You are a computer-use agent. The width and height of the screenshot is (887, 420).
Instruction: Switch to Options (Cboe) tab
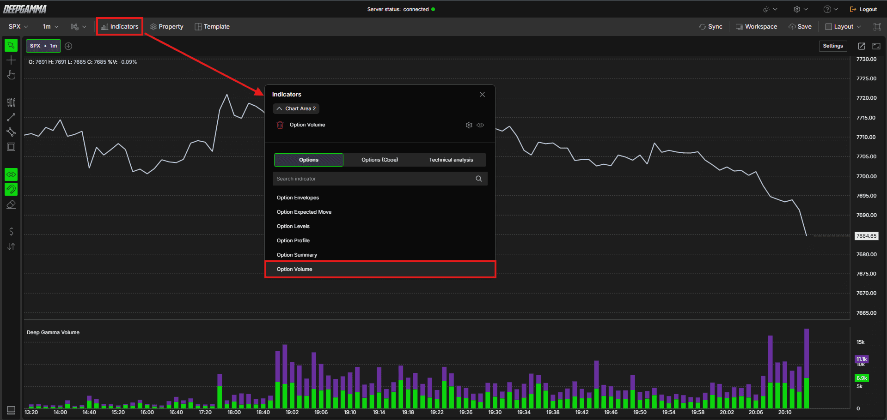click(x=379, y=160)
